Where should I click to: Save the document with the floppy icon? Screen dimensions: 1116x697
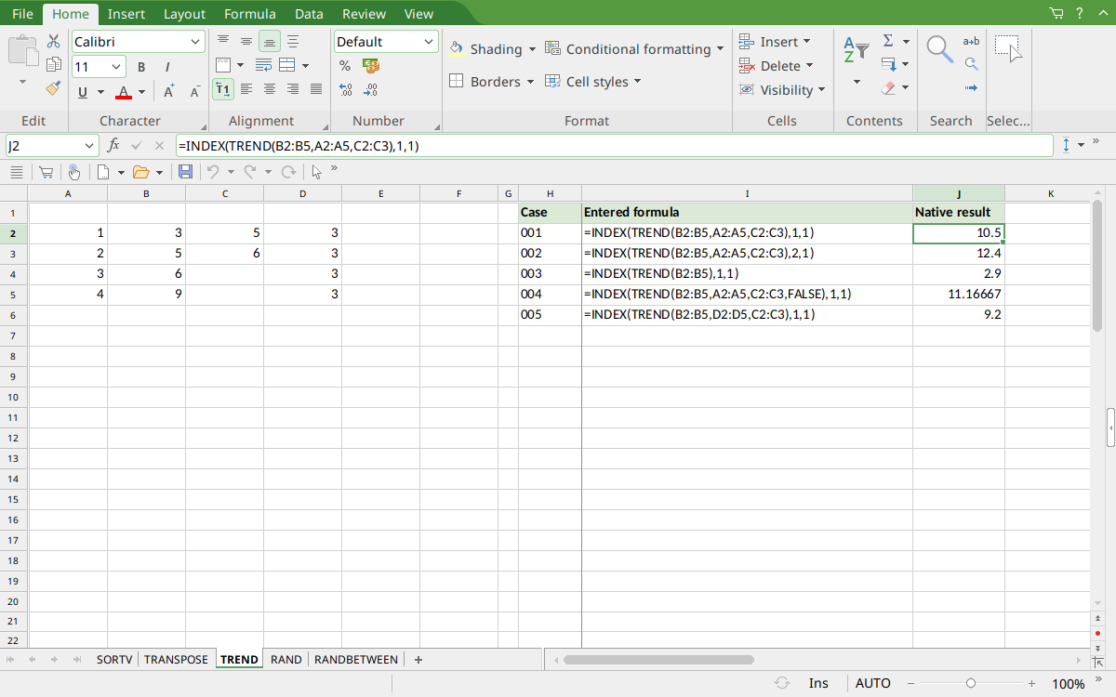tap(185, 172)
